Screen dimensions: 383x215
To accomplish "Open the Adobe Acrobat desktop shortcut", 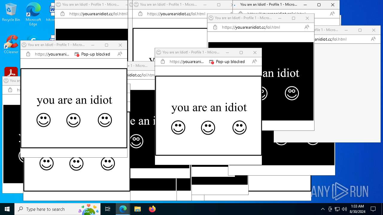I will (x=11, y=72).
